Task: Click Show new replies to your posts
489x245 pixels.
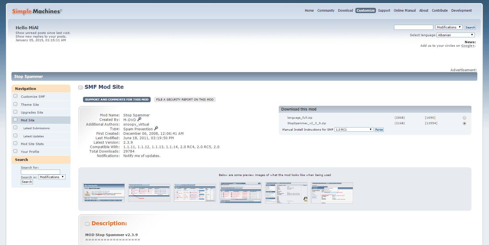Action: point(41,36)
